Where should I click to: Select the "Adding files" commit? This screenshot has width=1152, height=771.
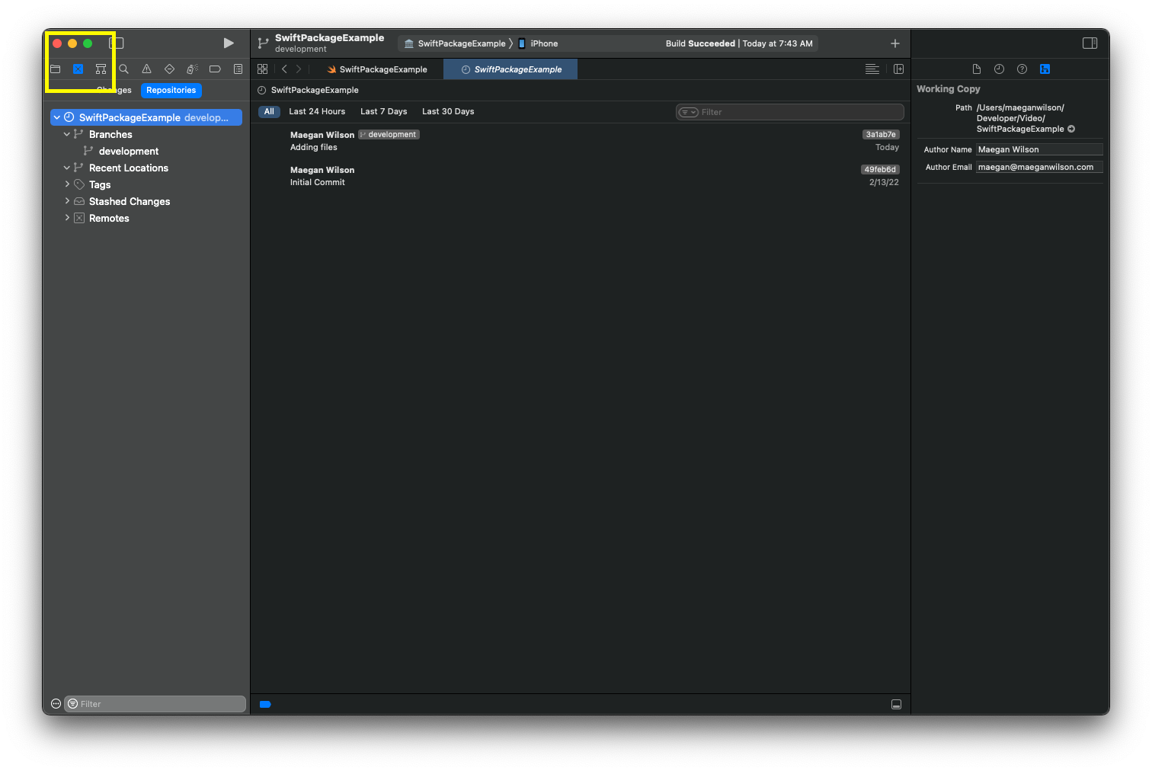581,141
